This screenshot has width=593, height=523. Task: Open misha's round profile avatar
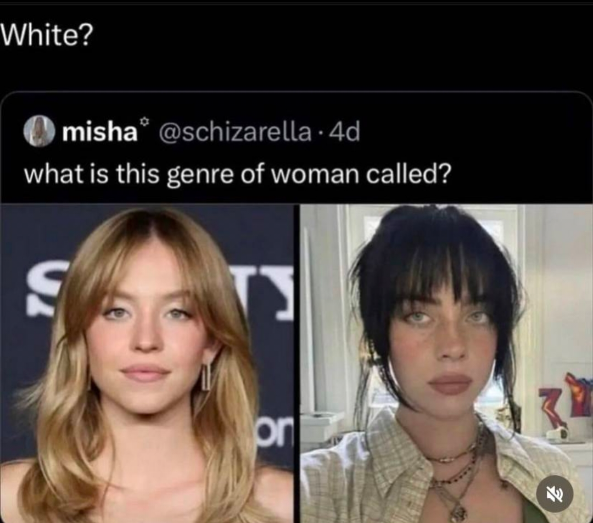tap(39, 132)
